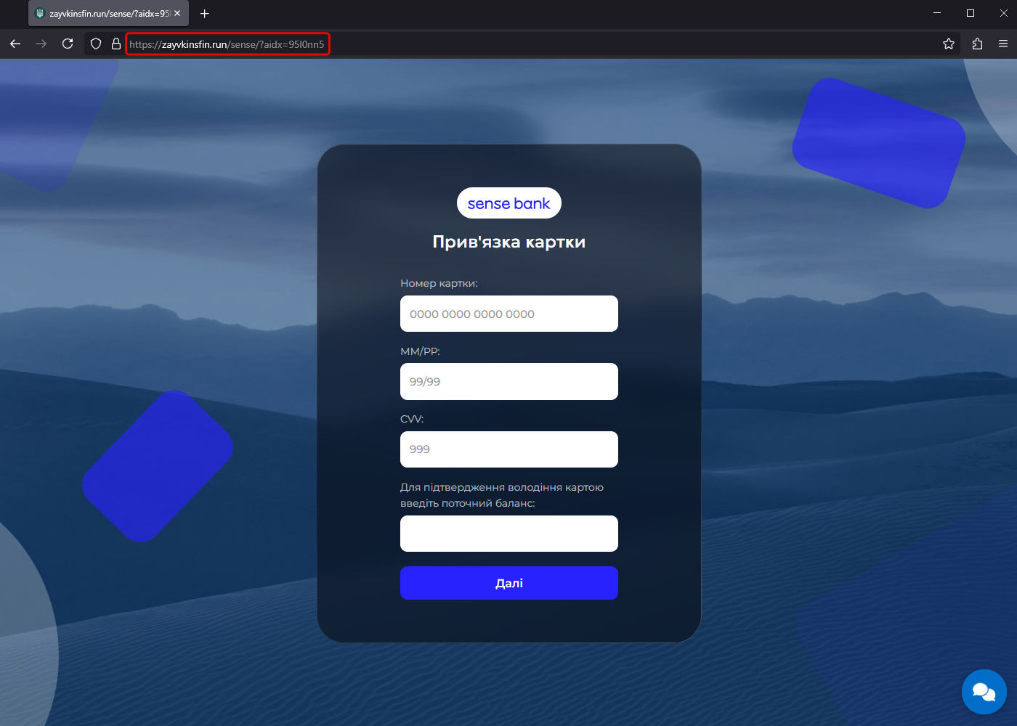Focus the MM/PP expiry input field
Image resolution: width=1017 pixels, height=726 pixels.
509,381
